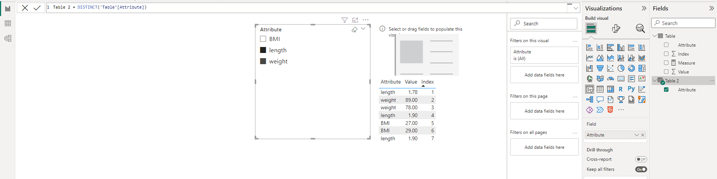Screen dimensions: 717x179
Task: Open the Build visual tab
Action: [591, 28]
